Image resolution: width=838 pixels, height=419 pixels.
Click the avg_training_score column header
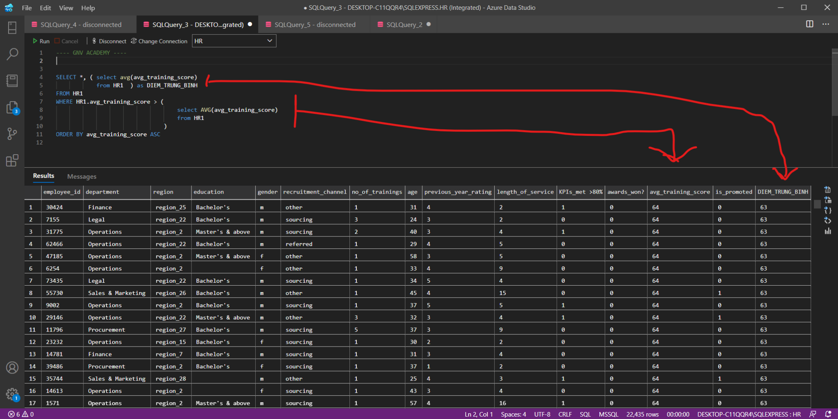pos(680,192)
